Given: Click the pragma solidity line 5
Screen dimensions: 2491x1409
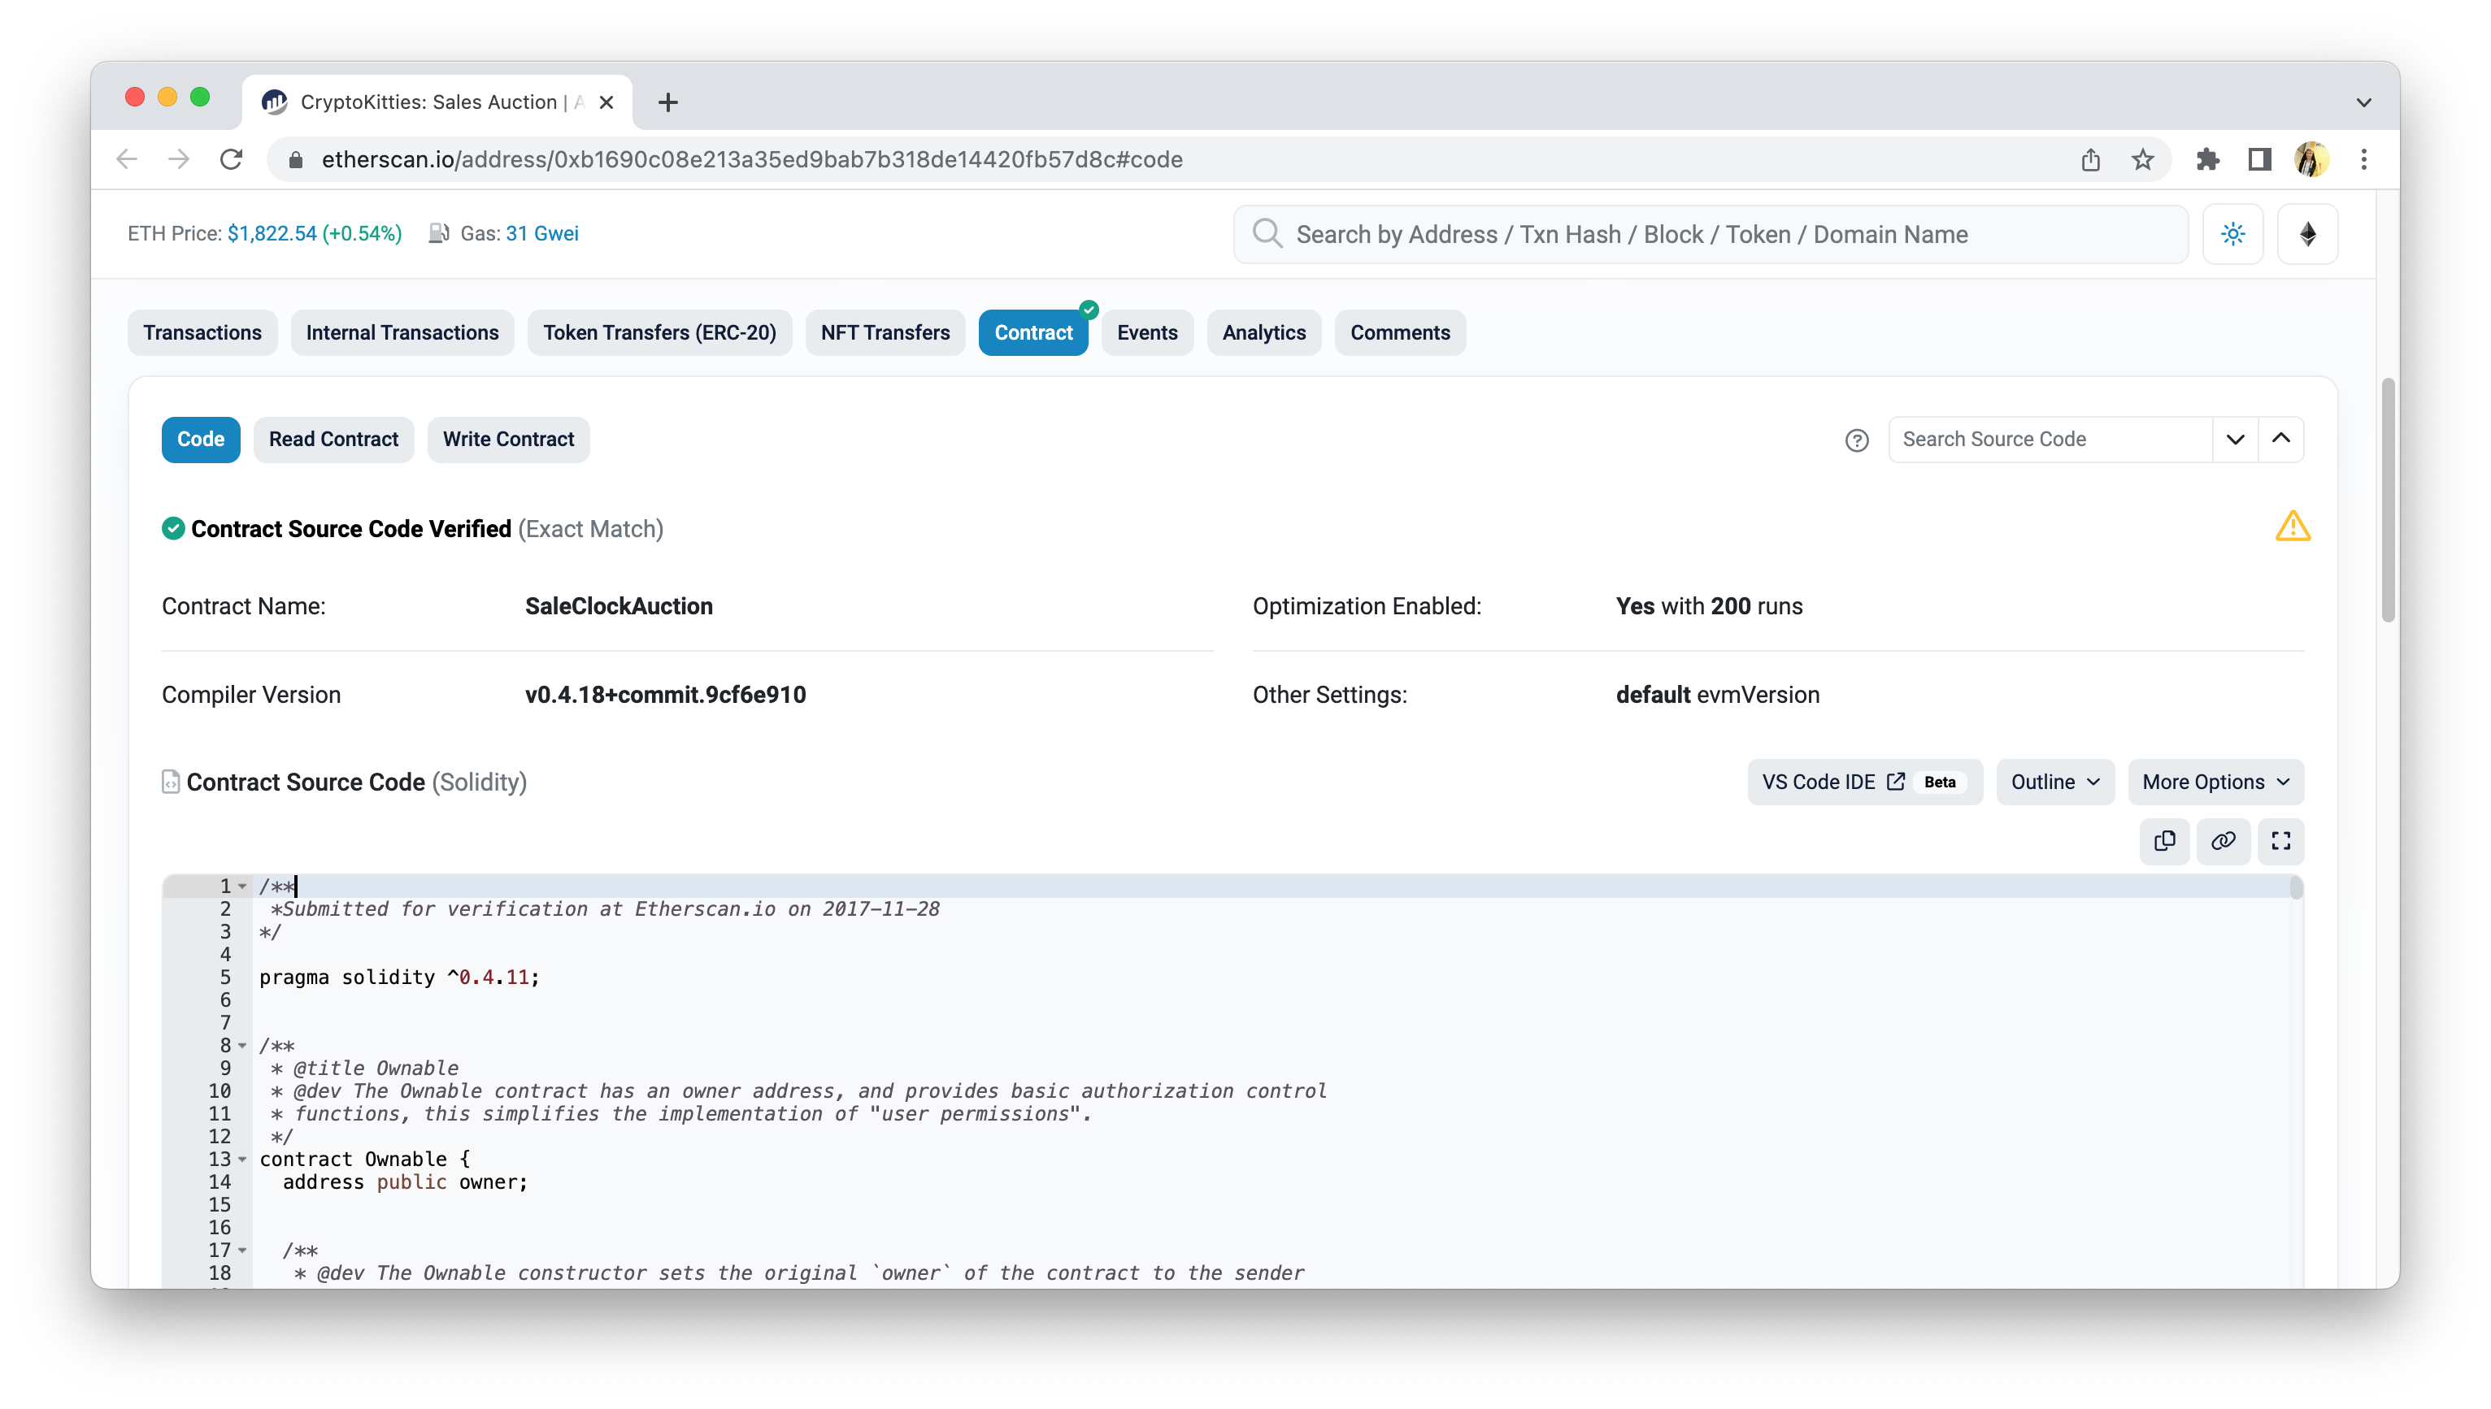Looking at the screenshot, I should tap(399, 978).
